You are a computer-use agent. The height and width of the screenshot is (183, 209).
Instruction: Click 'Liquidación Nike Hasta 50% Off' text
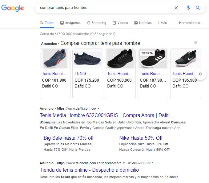pyautogui.click(x=143, y=144)
